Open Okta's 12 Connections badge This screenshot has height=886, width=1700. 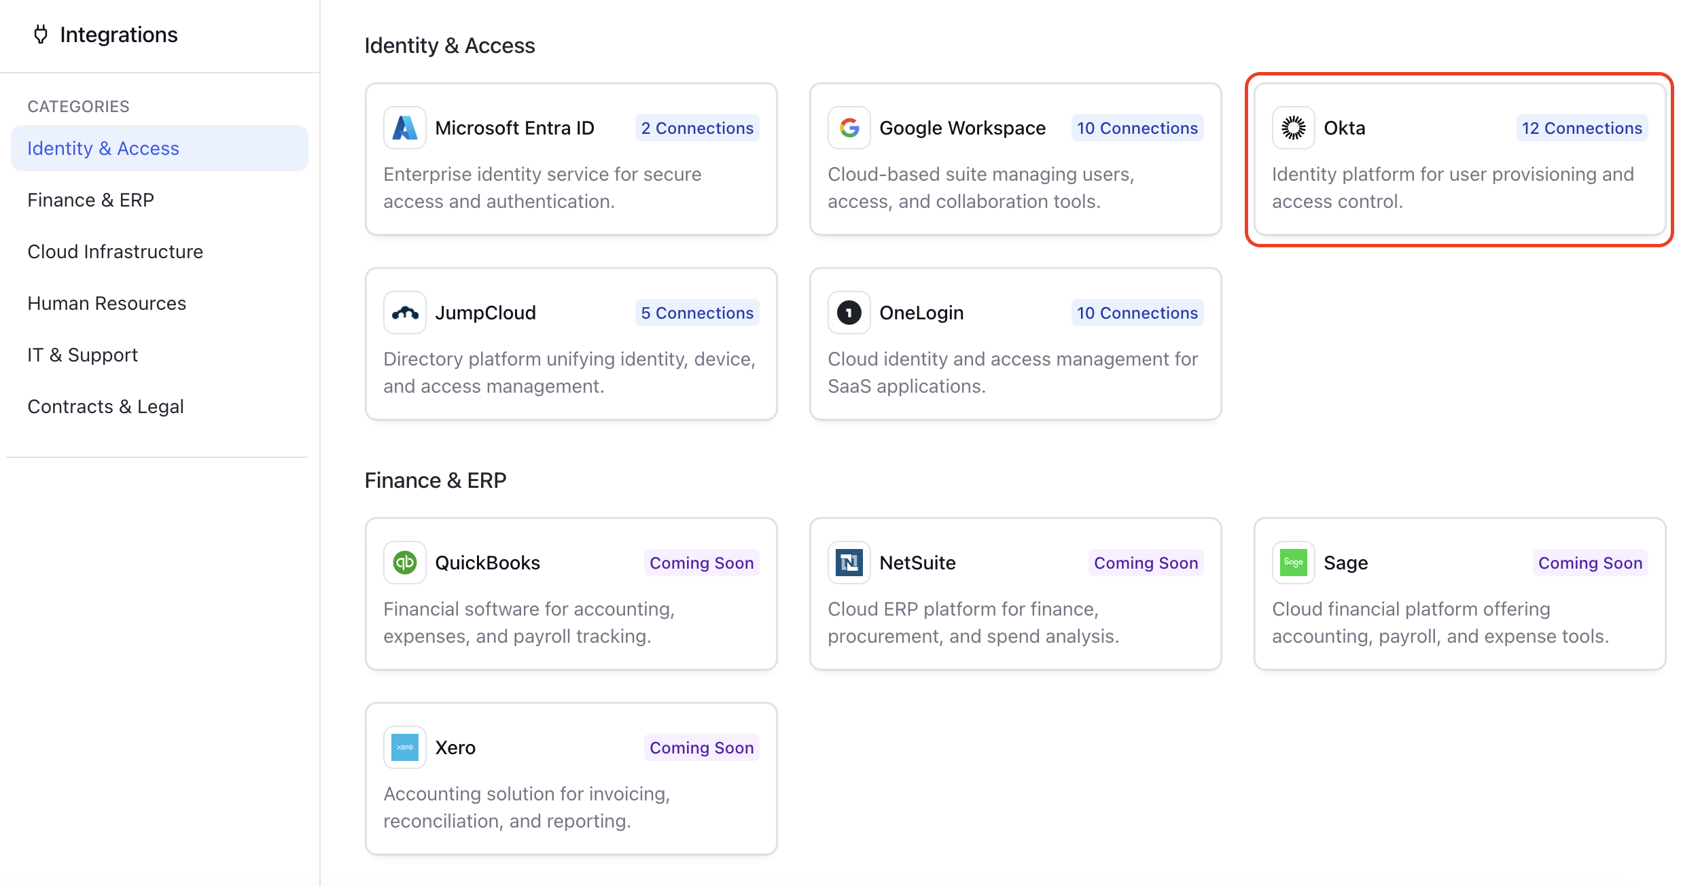[1582, 128]
